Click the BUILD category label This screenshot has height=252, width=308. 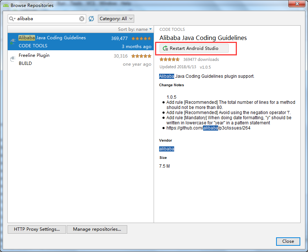point(25,63)
